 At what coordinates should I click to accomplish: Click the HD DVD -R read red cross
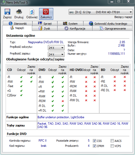86,77
